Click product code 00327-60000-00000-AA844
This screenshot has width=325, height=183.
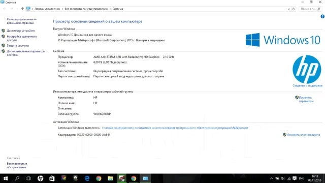93,135
